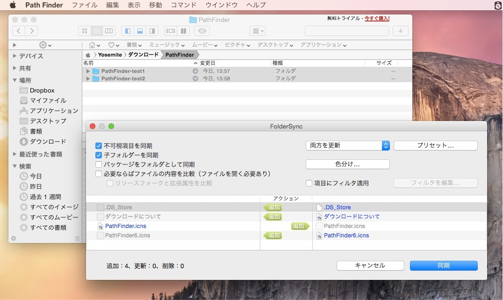Enable 必要ならばファイルの内容を比較 checkbox
Viewport: 503px width, 300px height.
[99, 174]
